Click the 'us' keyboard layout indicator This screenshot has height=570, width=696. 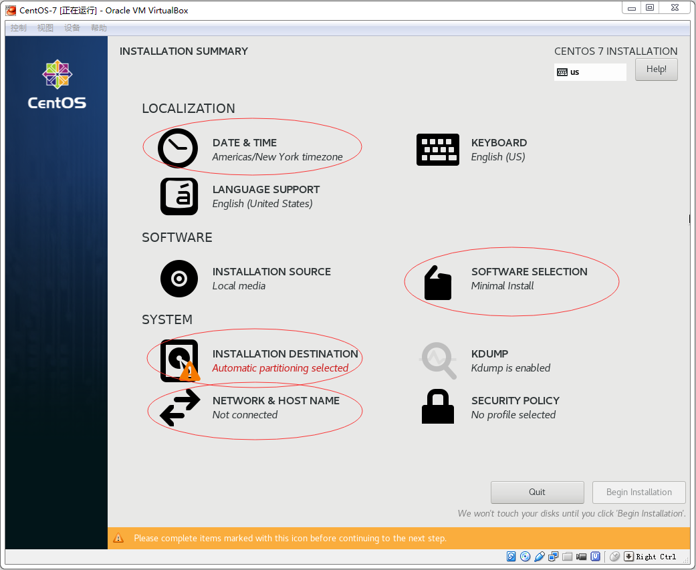pos(590,72)
